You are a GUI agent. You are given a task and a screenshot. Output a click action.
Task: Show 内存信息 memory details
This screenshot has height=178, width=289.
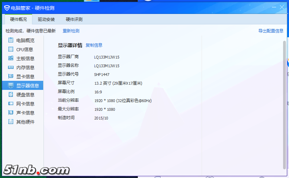(25, 68)
